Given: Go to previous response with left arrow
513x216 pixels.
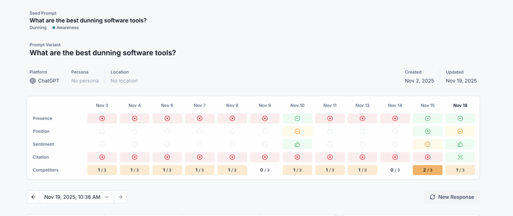Looking at the screenshot, I should click(x=33, y=197).
